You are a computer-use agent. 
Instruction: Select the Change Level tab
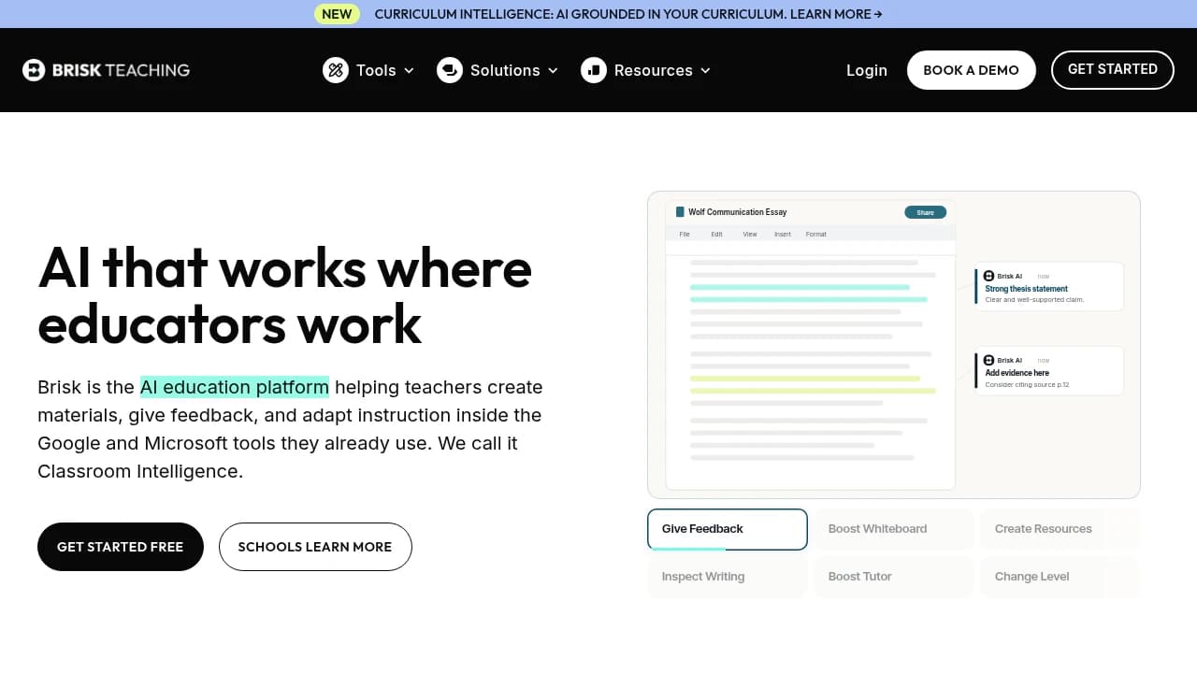(1060, 577)
